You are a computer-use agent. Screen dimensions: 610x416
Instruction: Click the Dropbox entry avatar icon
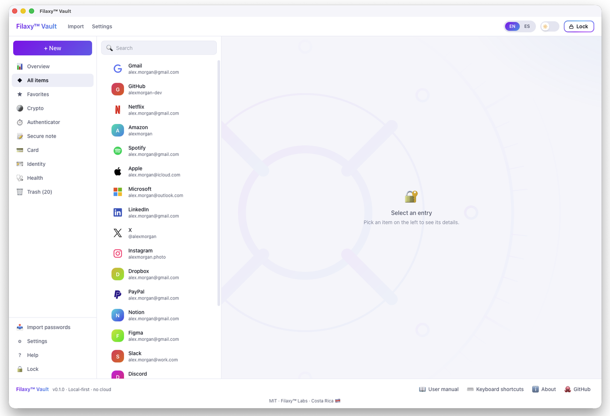(x=118, y=274)
